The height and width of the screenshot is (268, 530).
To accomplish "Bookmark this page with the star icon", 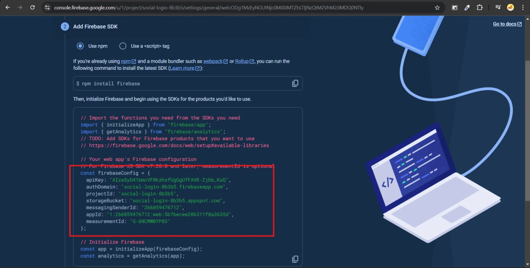I will click(437, 8).
